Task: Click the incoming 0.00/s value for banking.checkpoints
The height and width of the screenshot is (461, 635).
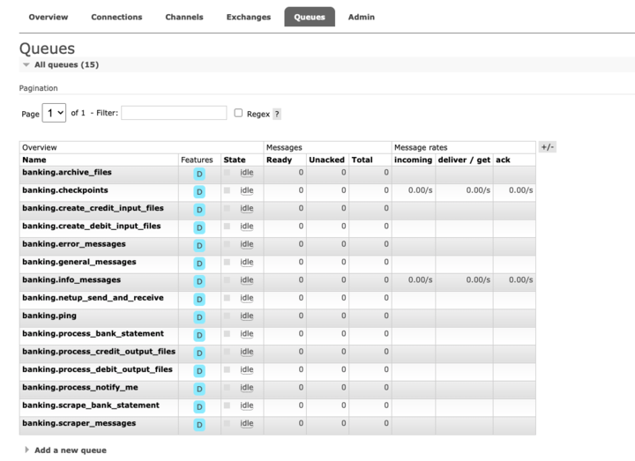Action: click(421, 190)
